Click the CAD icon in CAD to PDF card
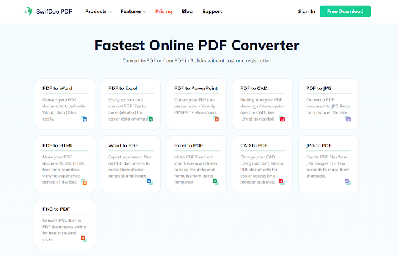Screen dimensions: 398x256 pos(282,181)
